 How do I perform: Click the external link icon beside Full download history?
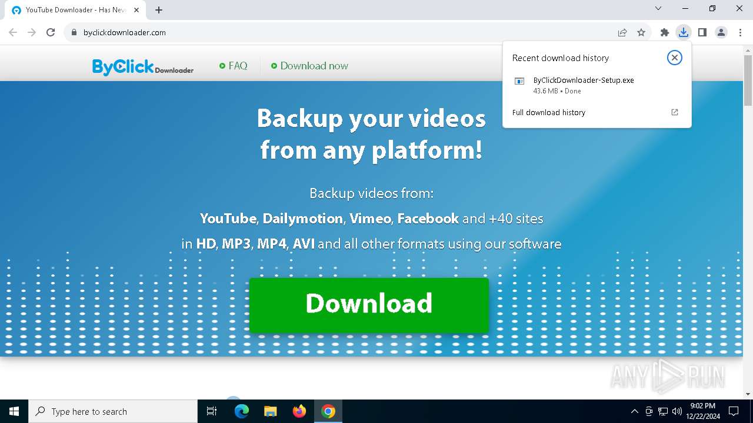pos(675,112)
